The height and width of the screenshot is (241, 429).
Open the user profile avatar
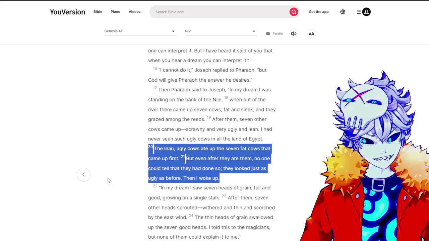tap(366, 12)
